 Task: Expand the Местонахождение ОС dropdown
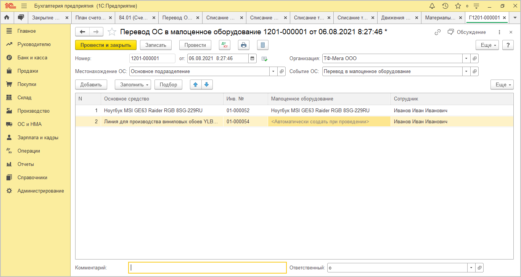273,71
